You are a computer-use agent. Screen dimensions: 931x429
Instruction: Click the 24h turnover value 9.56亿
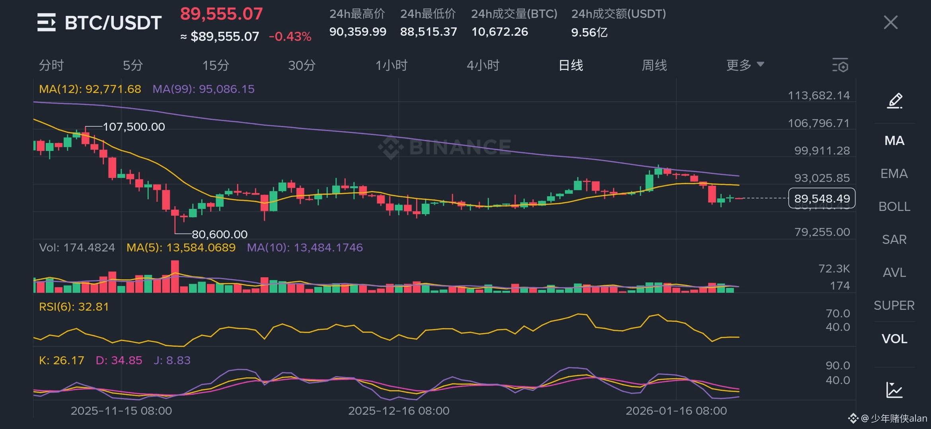[589, 32]
